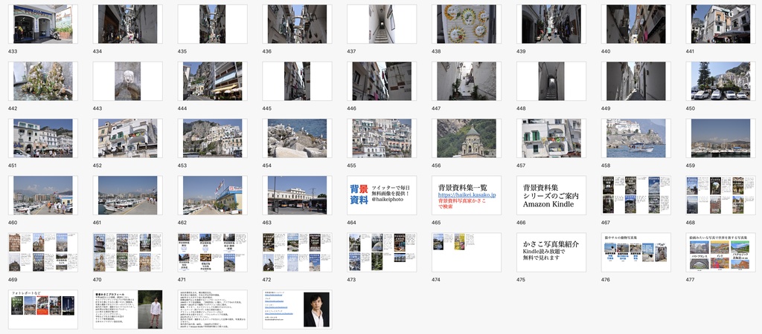This screenshot has width=762, height=334.
Task: Choose slide 462 building with flags
Action: (x=212, y=195)
